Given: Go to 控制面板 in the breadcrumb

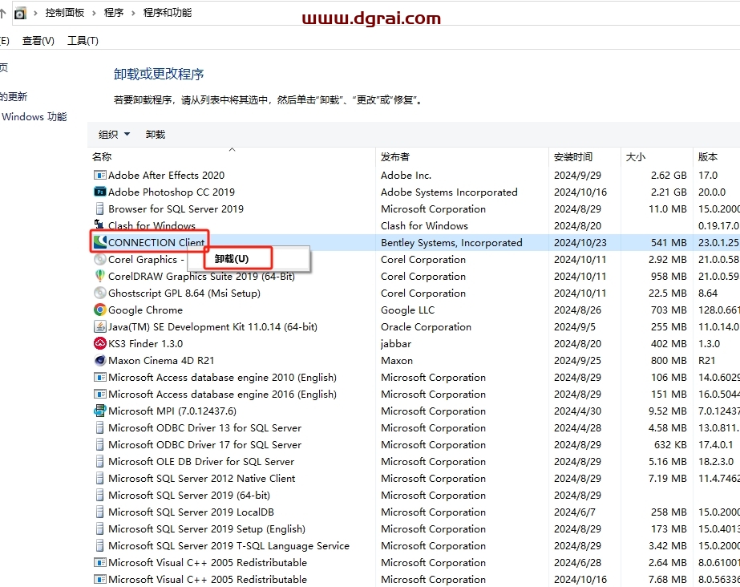Looking at the screenshot, I should pos(65,13).
